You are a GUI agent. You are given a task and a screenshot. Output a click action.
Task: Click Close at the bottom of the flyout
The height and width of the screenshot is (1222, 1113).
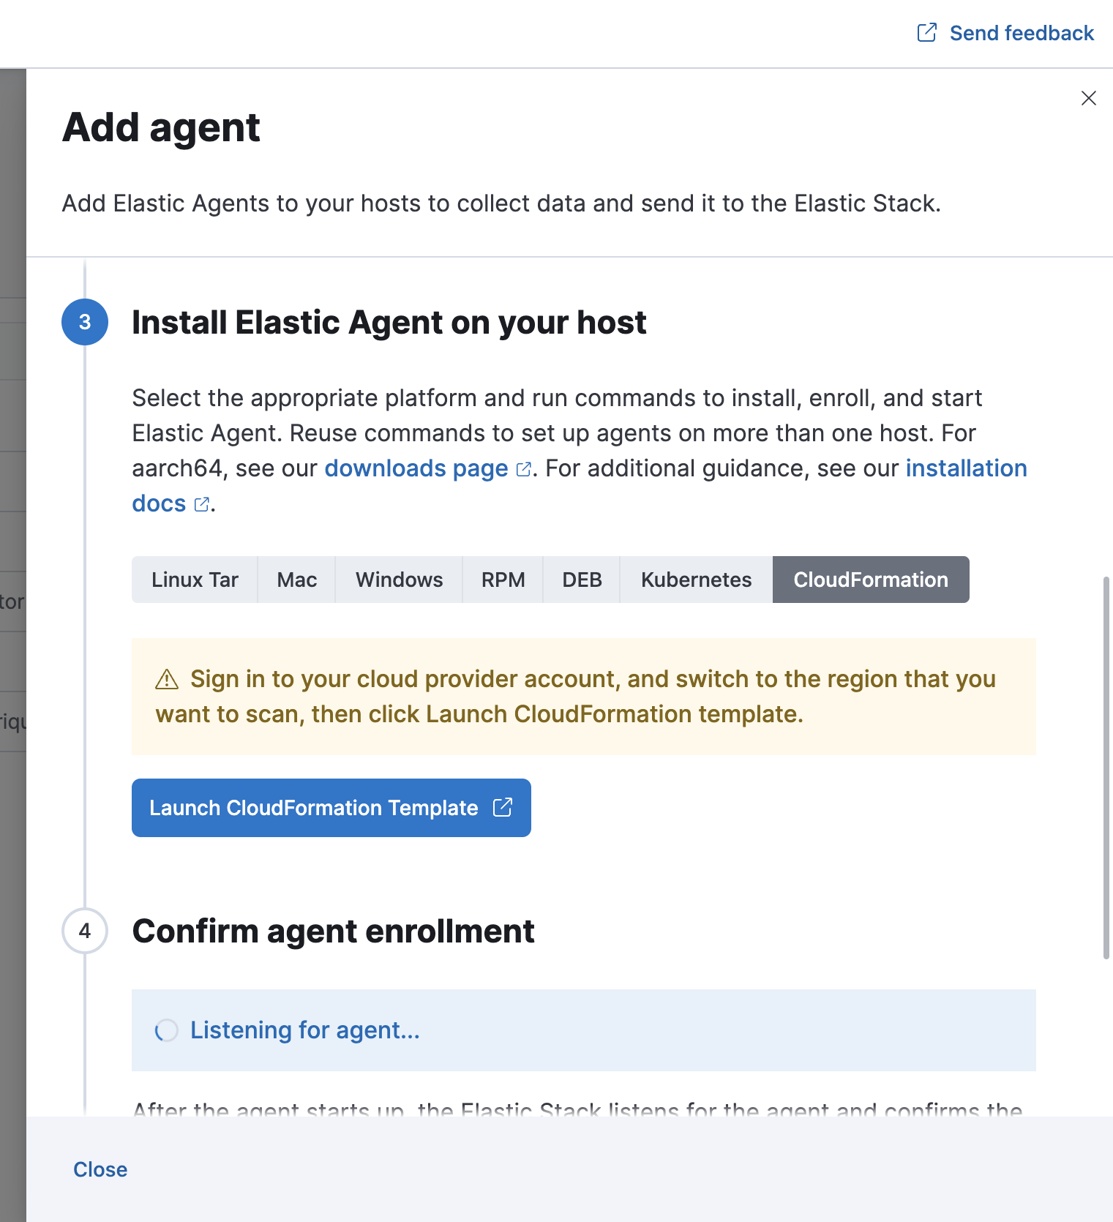click(100, 1169)
